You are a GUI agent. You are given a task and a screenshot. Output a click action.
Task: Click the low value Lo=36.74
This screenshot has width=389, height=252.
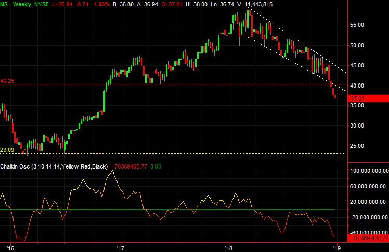coord(222,4)
